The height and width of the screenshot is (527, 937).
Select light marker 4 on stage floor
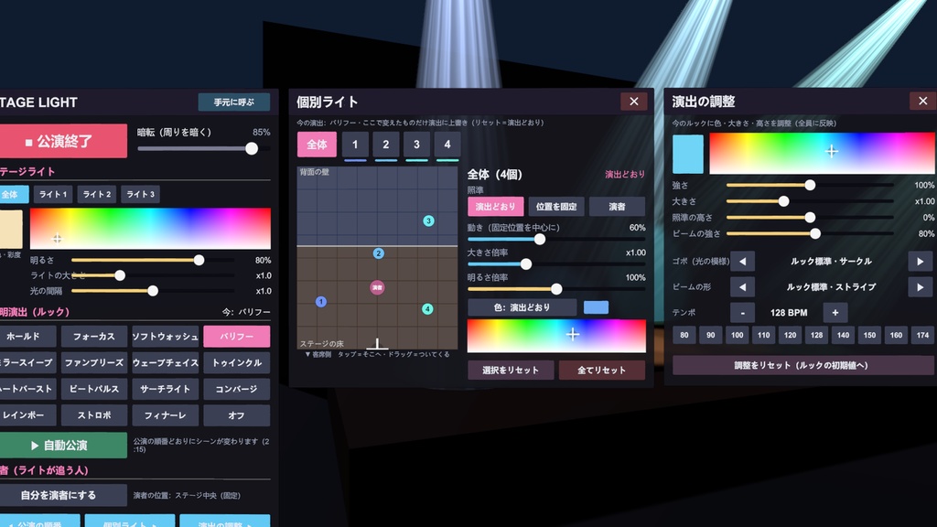pyautogui.click(x=427, y=309)
